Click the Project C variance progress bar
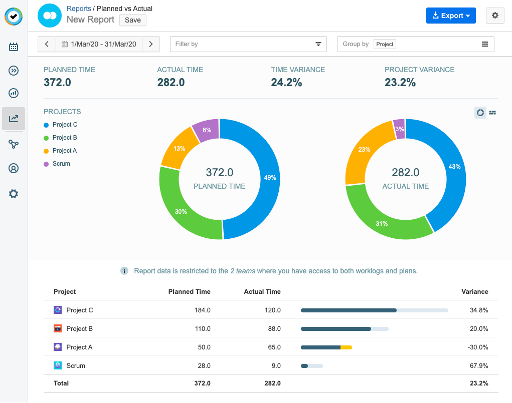Image resolution: width=512 pixels, height=403 pixels. tap(374, 310)
